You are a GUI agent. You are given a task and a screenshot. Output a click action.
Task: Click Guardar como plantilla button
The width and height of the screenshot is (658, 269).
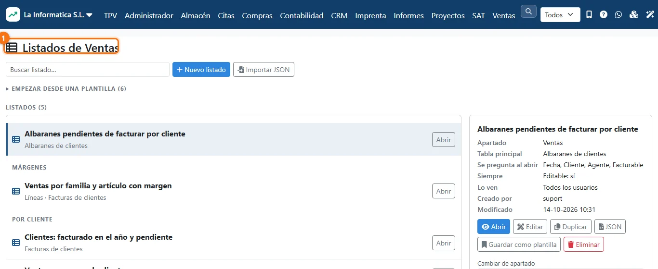[519, 245]
